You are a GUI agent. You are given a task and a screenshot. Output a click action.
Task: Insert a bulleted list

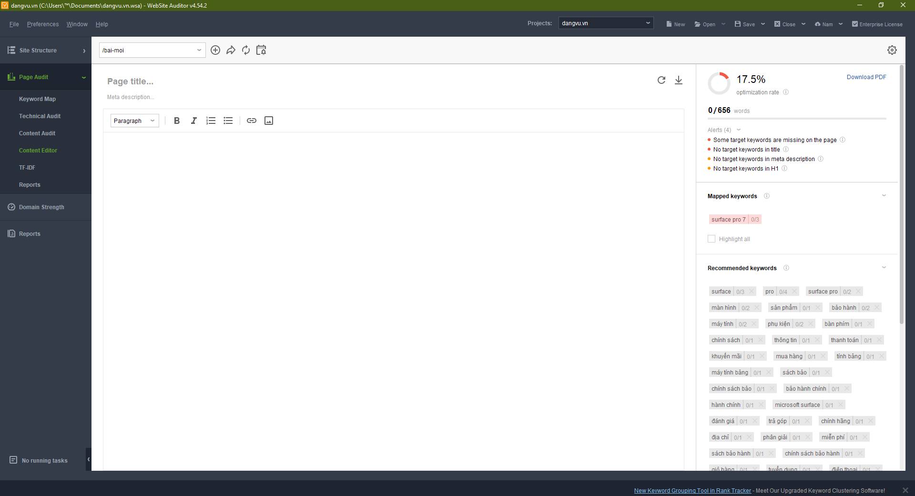click(228, 121)
